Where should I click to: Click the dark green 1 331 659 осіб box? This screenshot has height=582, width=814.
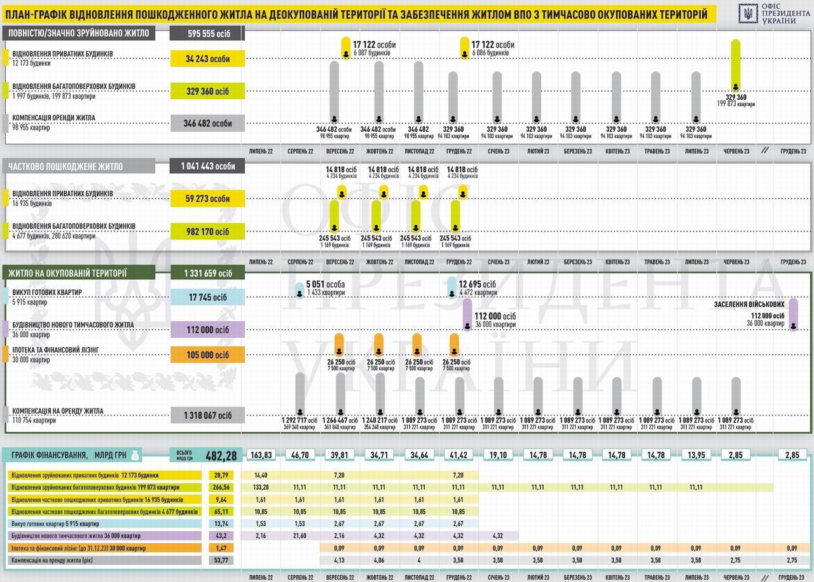coord(207,274)
